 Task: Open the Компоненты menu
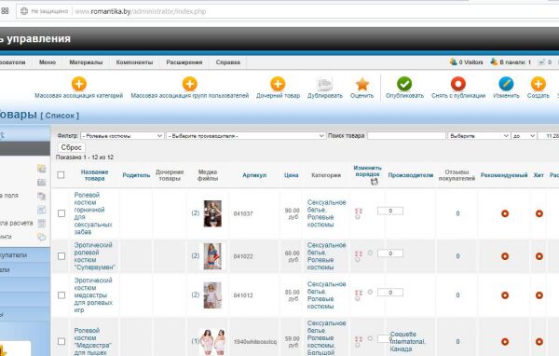click(134, 62)
